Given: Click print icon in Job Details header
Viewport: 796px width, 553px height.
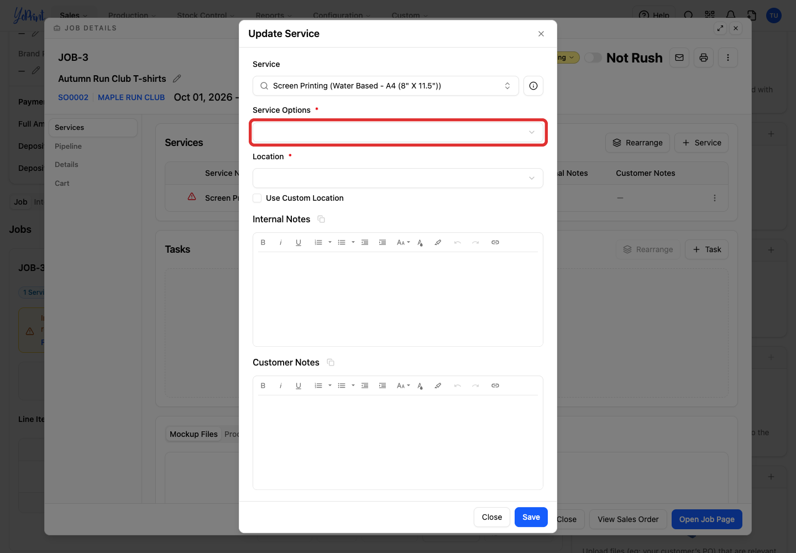Looking at the screenshot, I should pyautogui.click(x=704, y=58).
